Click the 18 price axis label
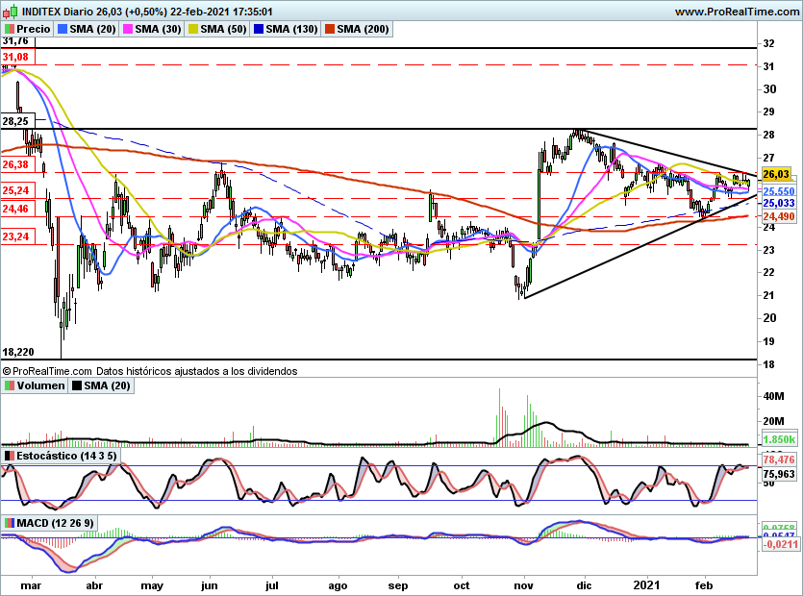This screenshot has width=803, height=596. (768, 364)
